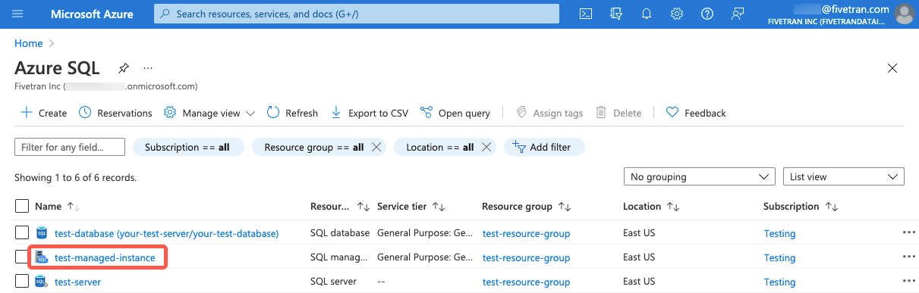Open row ellipsis menu for test-database
Image resolution: width=919 pixels, height=293 pixels.
pos(908,232)
